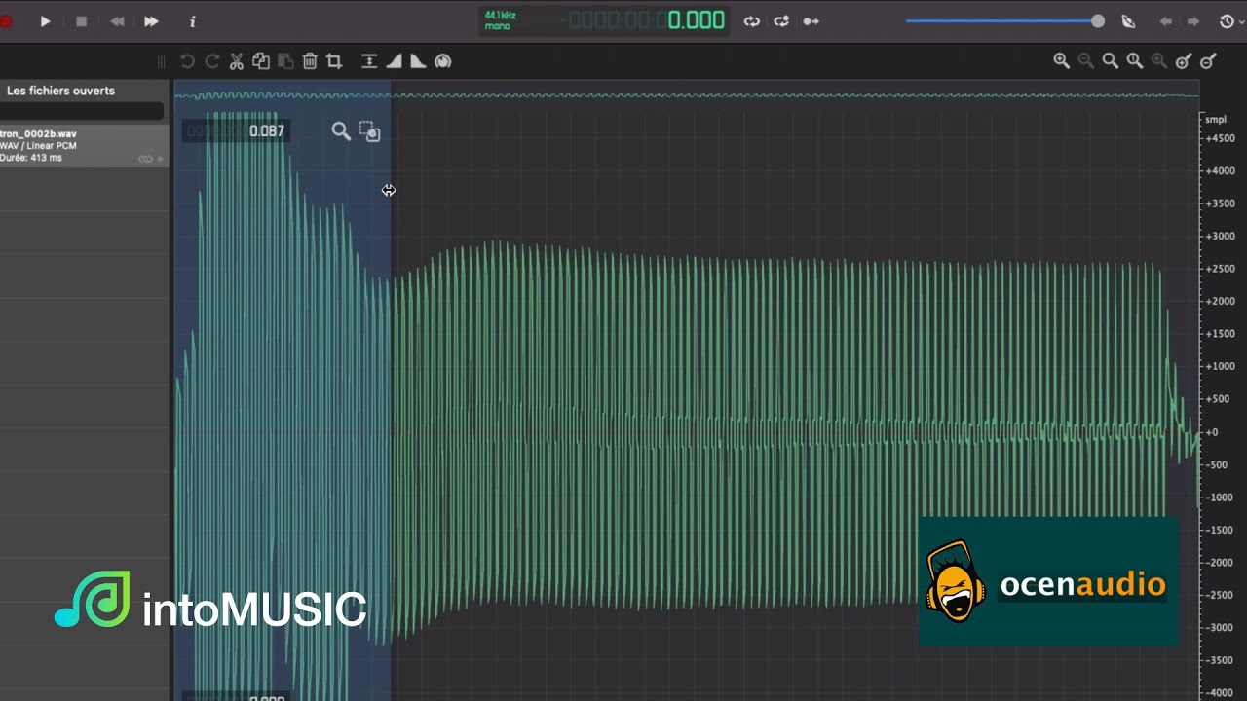The height and width of the screenshot is (701, 1247).
Task: Click the planet-shaped icon beside volume slider
Action: [x=1128, y=21]
